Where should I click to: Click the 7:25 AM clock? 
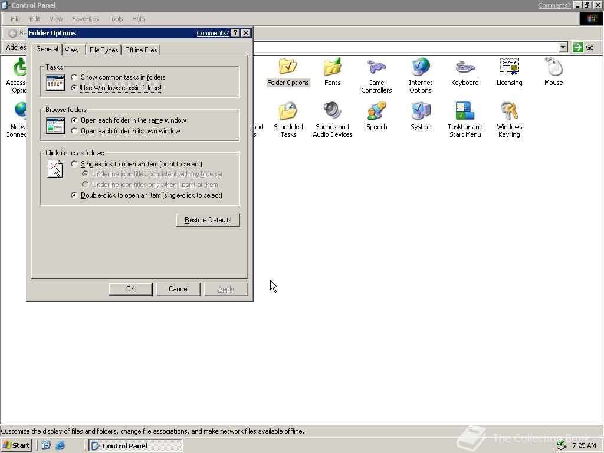pyautogui.click(x=584, y=445)
